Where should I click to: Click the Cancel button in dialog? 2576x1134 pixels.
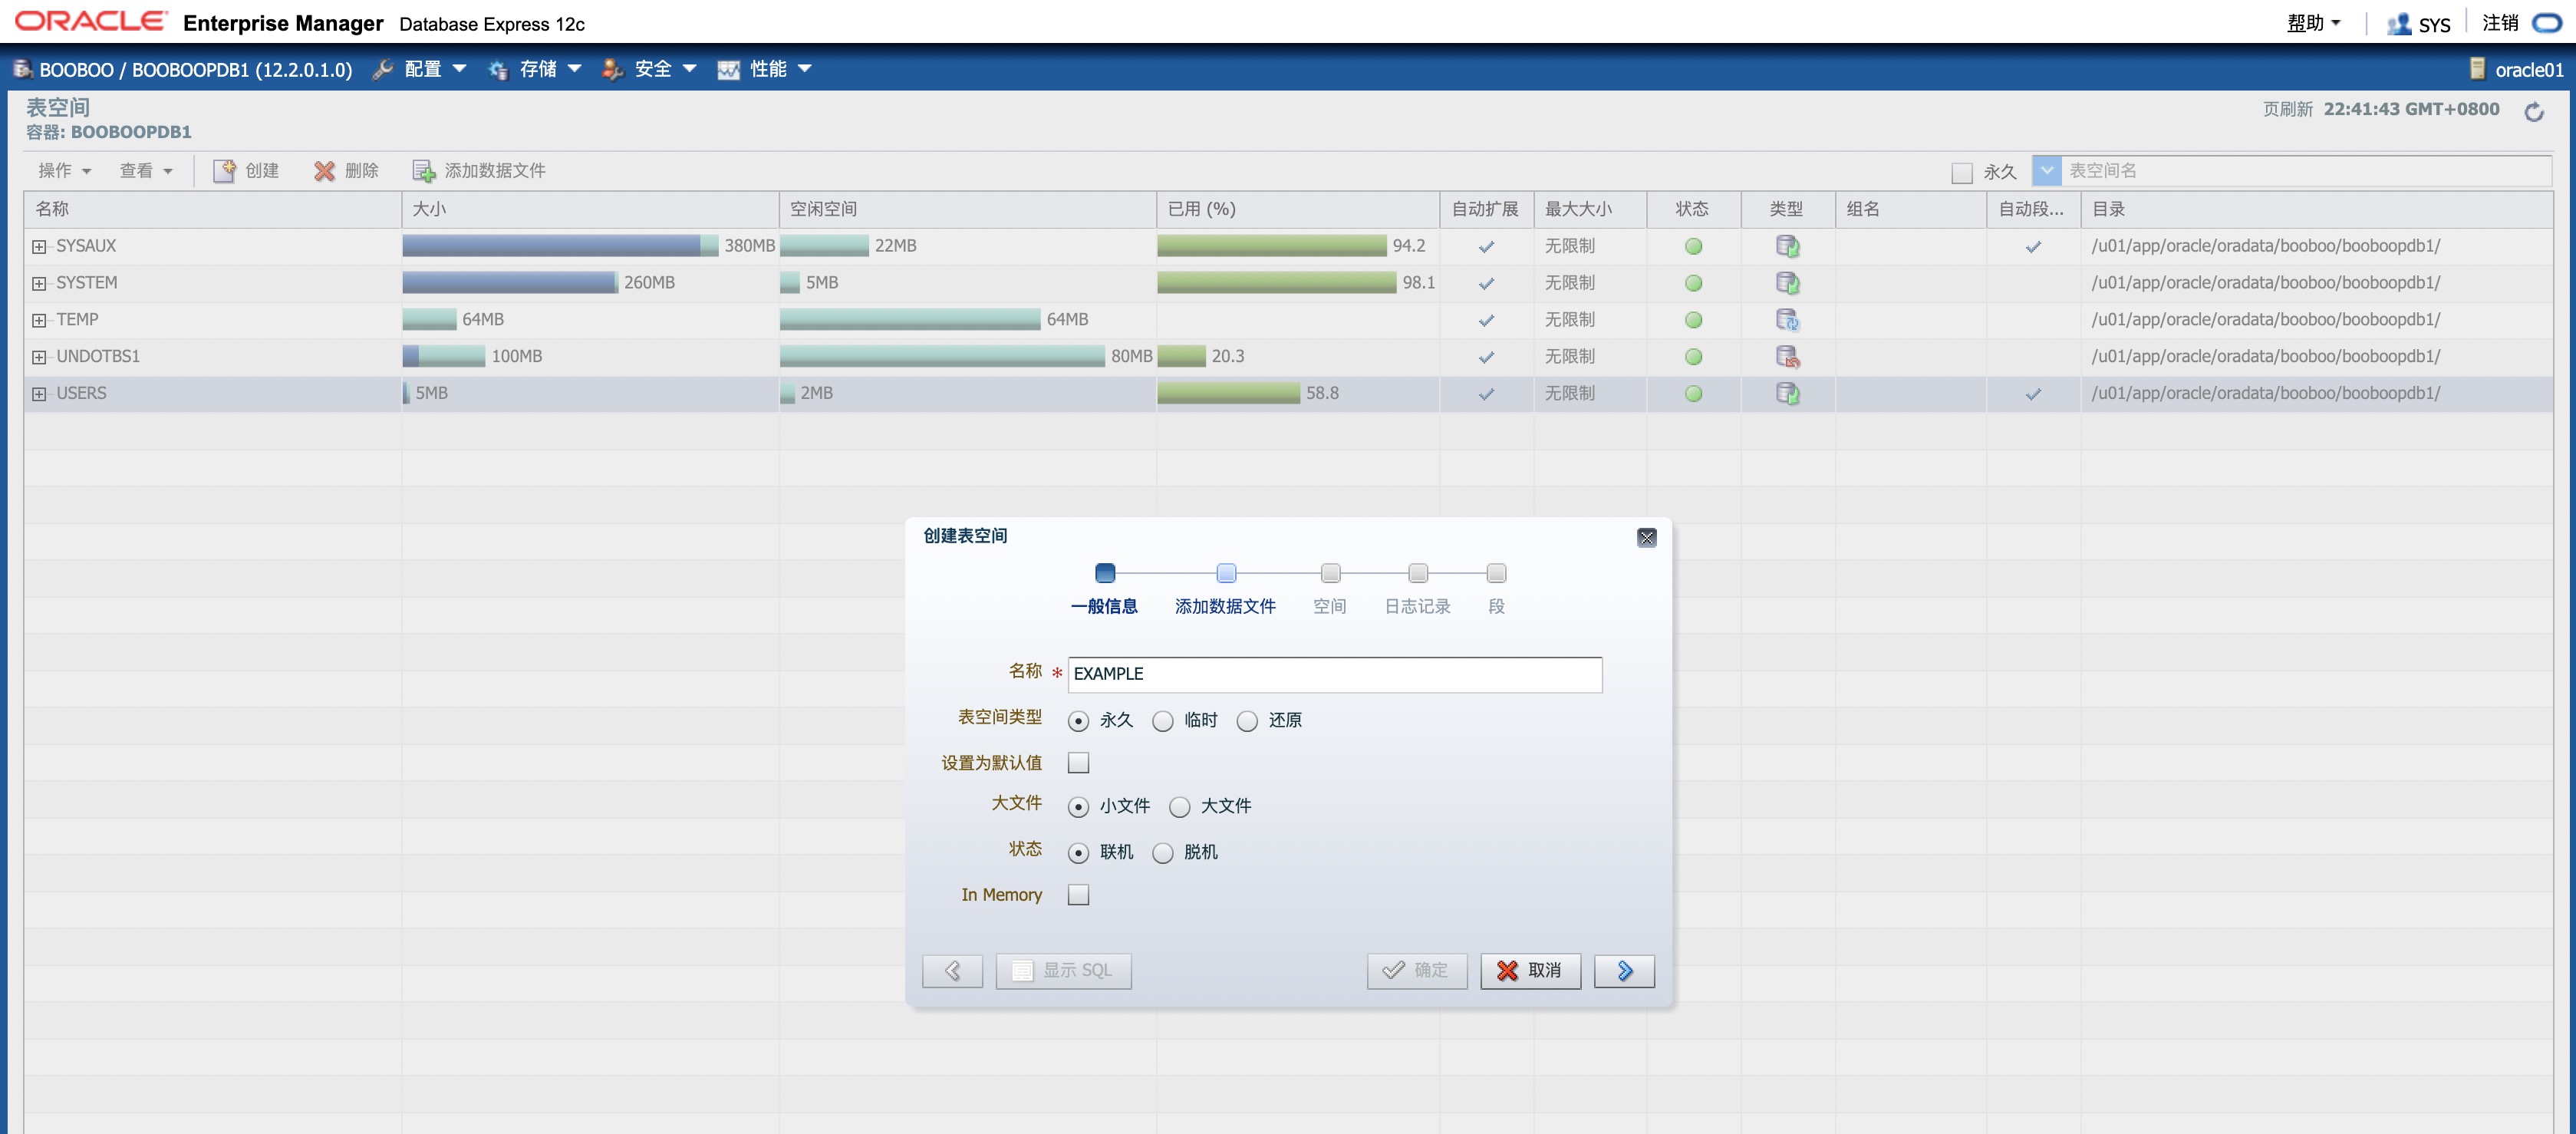1530,970
